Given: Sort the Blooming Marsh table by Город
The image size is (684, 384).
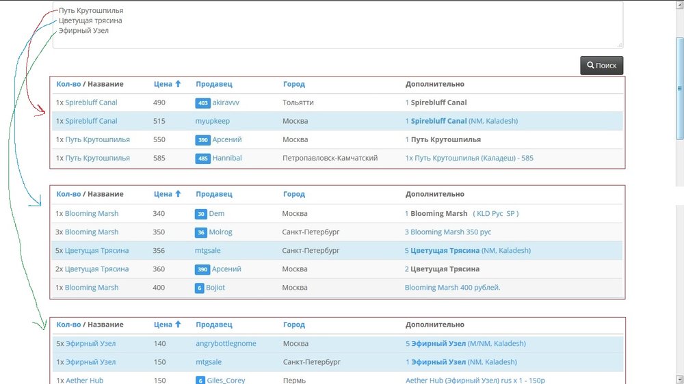Looking at the screenshot, I should (293, 195).
